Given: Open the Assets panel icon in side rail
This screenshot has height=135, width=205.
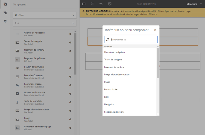Looking at the screenshot, I should pos(5,13).
